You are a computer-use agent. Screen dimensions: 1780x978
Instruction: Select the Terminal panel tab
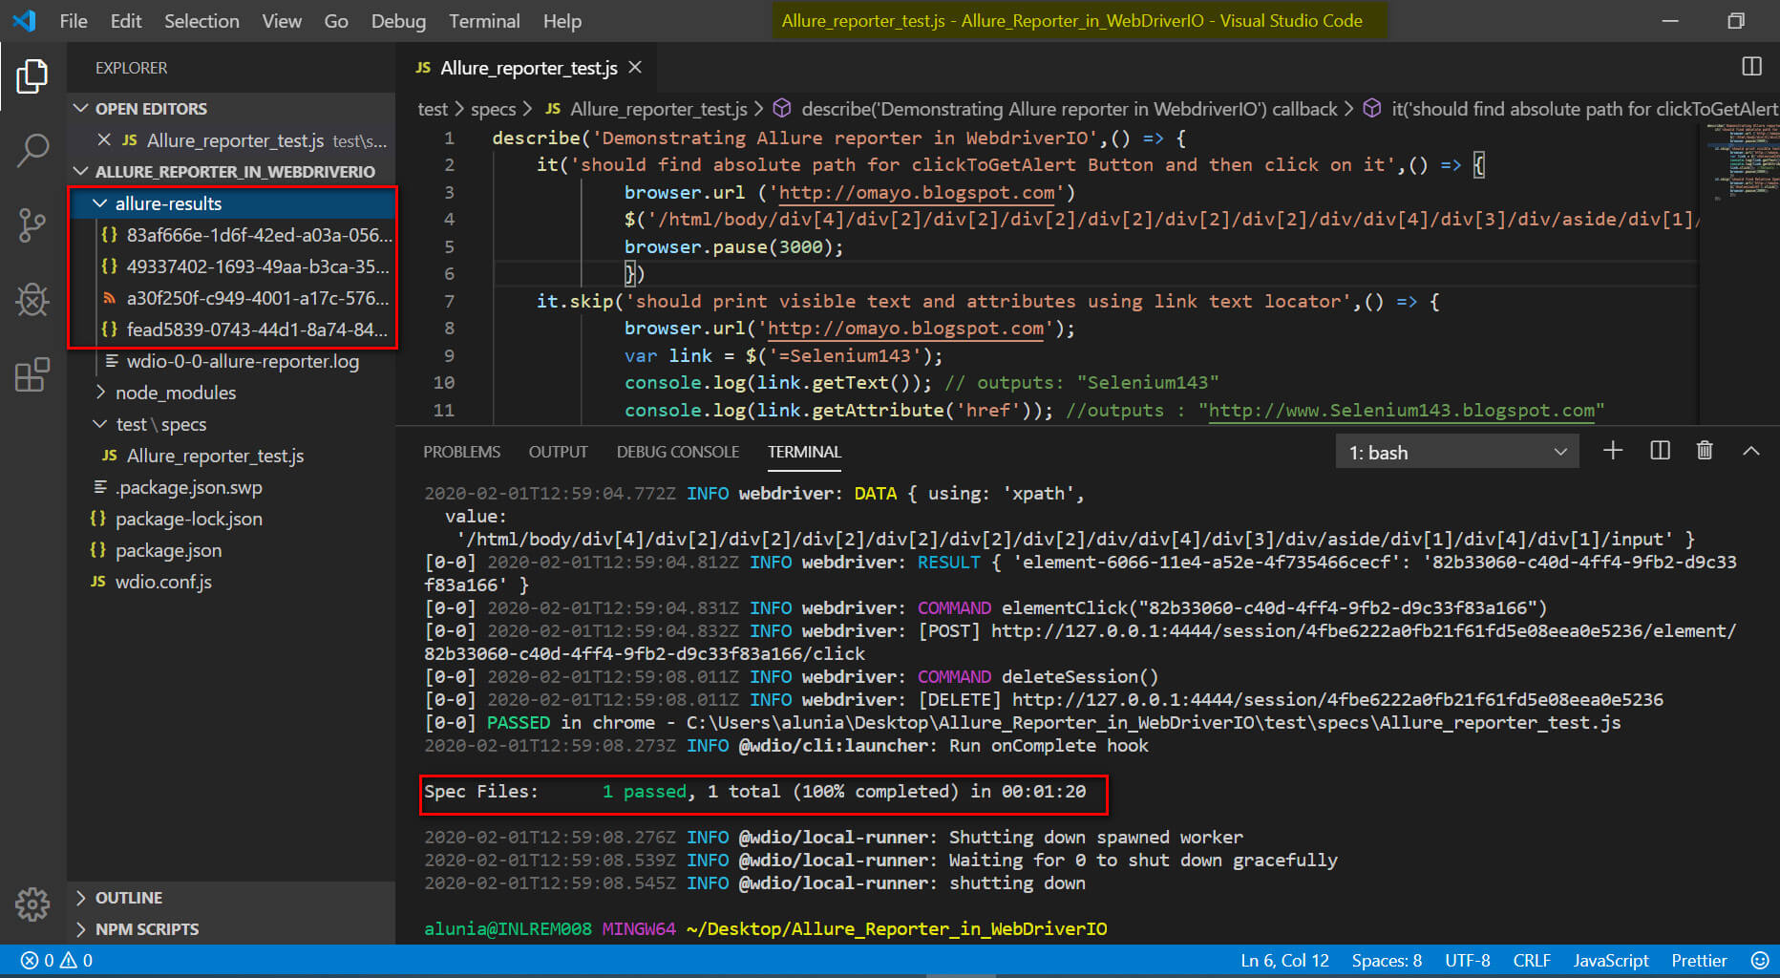[804, 452]
